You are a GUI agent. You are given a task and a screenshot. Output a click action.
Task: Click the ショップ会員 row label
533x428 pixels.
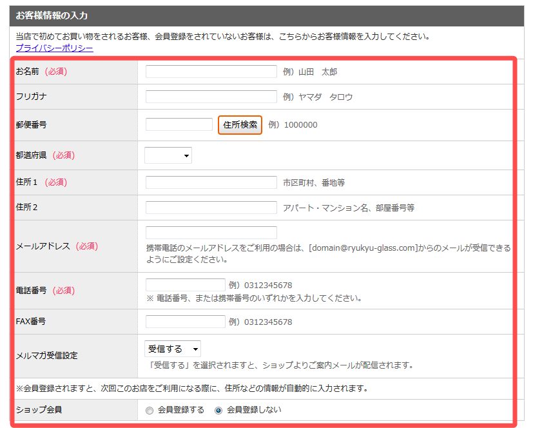point(39,410)
